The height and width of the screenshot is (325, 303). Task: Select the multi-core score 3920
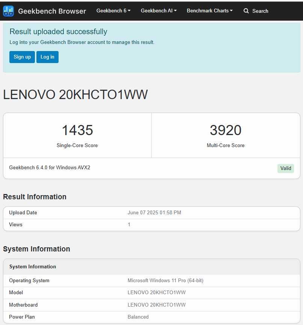point(226,130)
